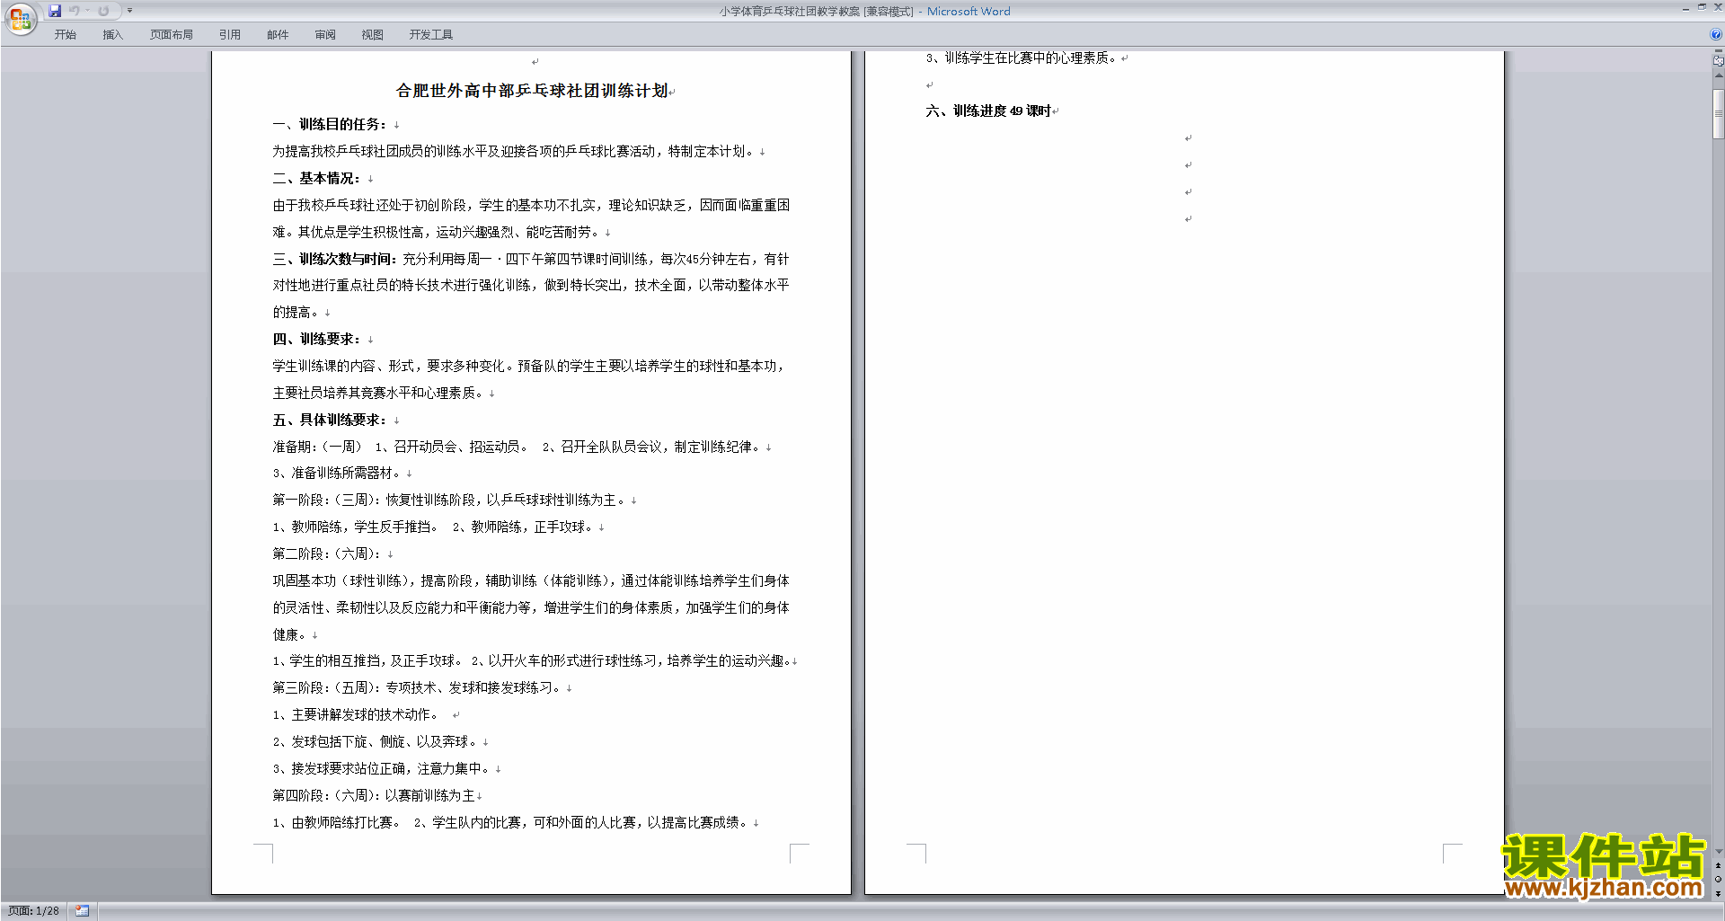The image size is (1725, 921).
Task: Click the heading 一、训练目的任务
Action: click(x=330, y=124)
